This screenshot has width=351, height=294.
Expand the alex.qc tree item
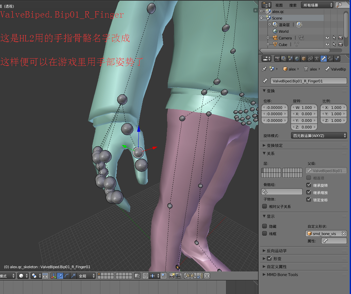262,11
